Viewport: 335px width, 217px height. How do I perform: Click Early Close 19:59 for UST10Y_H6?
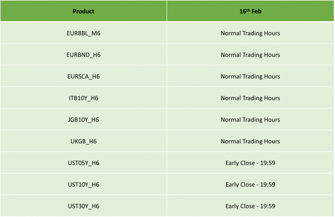coord(250,184)
